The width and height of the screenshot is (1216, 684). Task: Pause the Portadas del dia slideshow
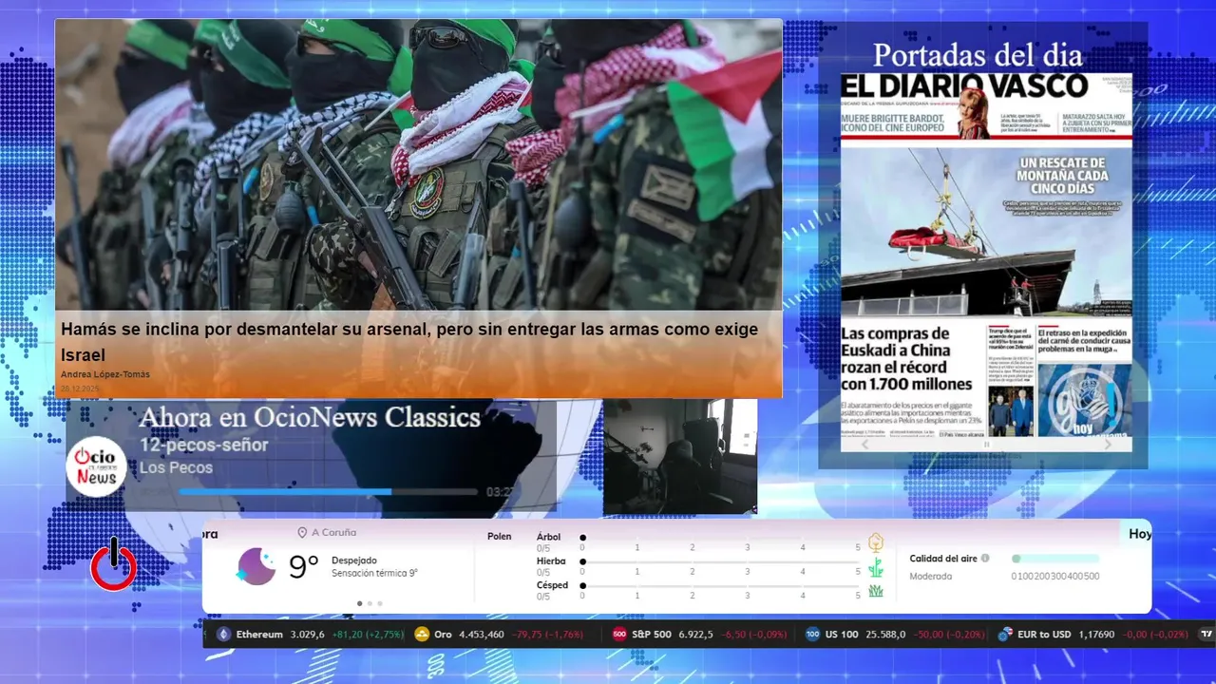tap(986, 445)
